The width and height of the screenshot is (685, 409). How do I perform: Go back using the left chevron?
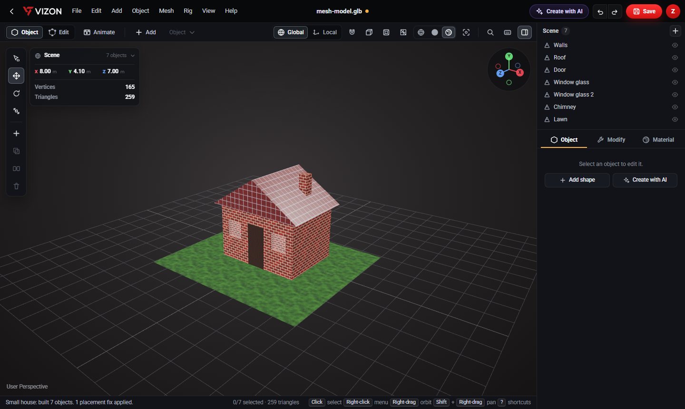(12, 11)
